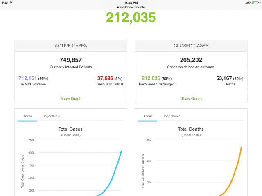Click the 1,000k axis label
Viewport: 262px width, 196px height.
[x=30, y=153]
